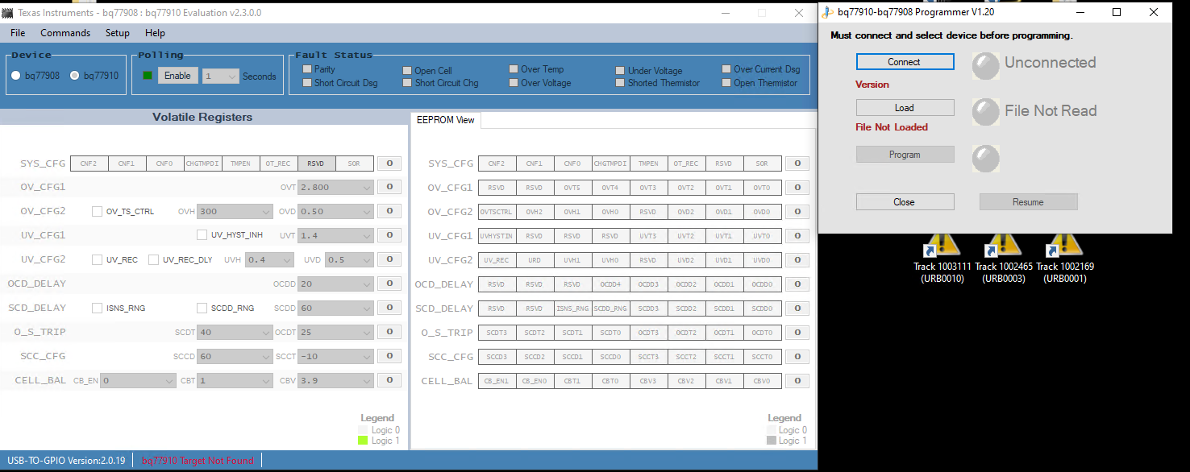Click the bq77910 Target Not Found status
This screenshot has height=472, width=1190.
pyautogui.click(x=198, y=461)
